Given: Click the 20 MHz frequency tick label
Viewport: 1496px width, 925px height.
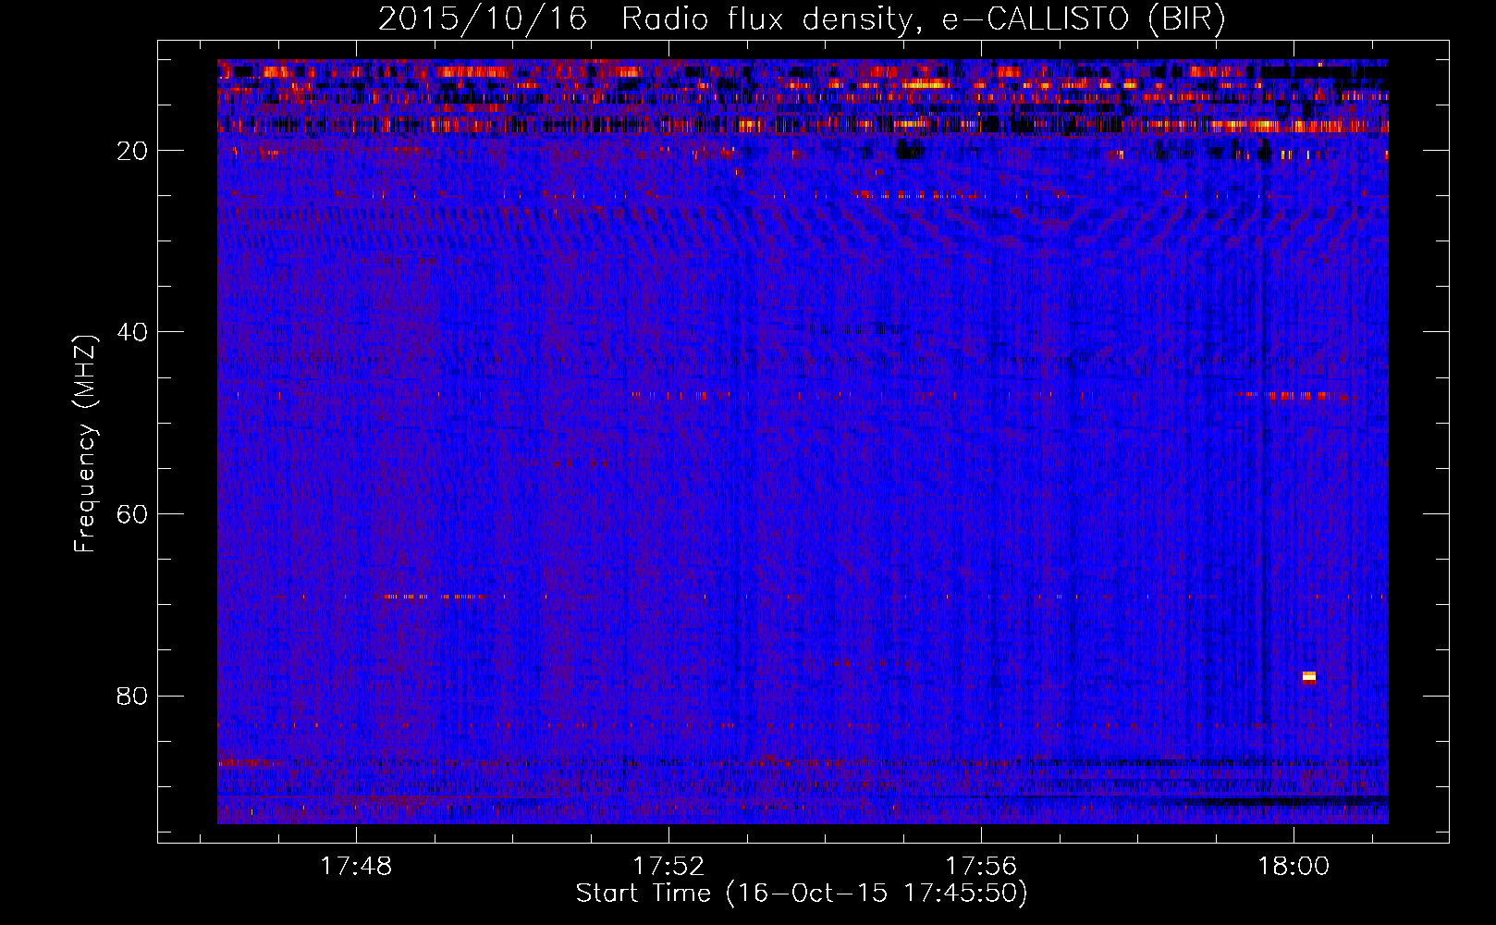Looking at the screenshot, I should [x=132, y=151].
